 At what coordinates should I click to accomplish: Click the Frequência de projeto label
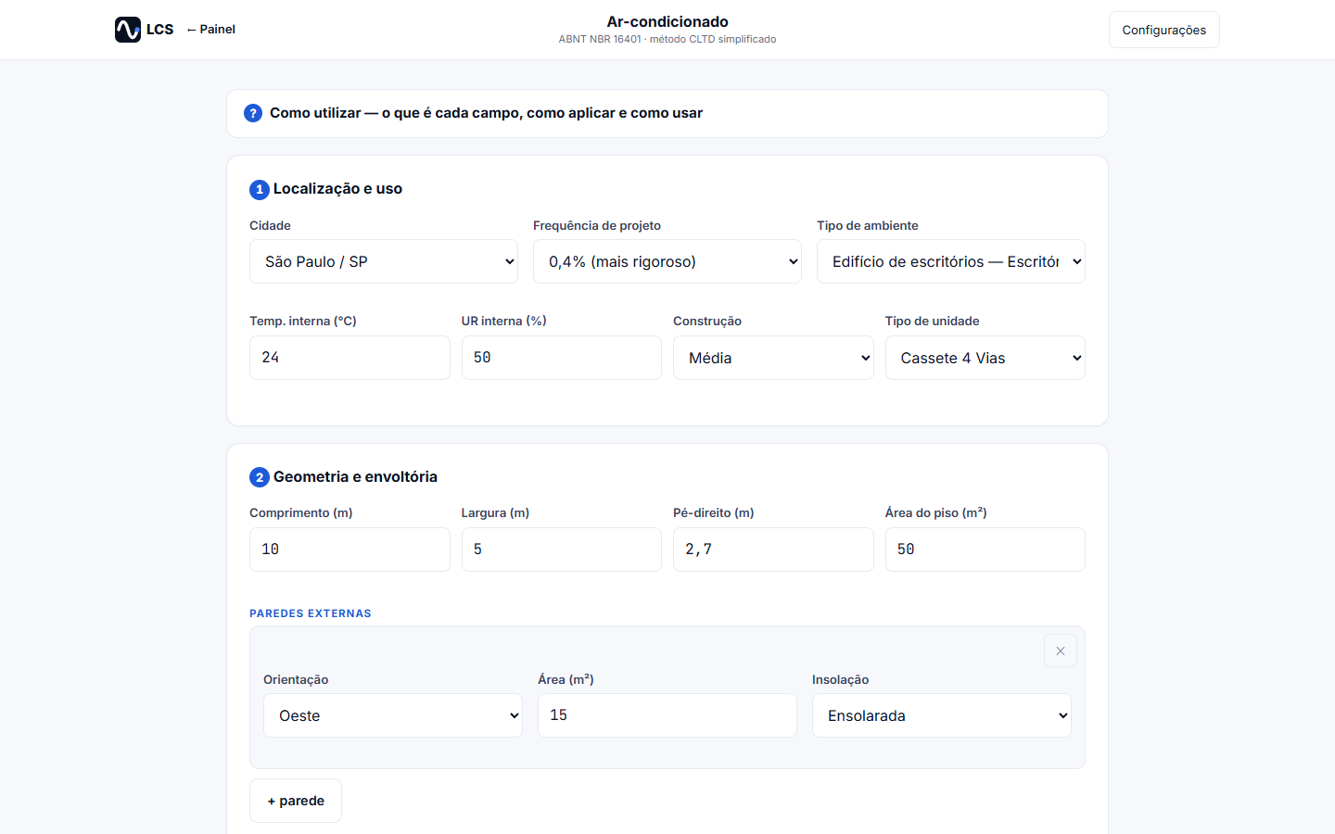[597, 225]
